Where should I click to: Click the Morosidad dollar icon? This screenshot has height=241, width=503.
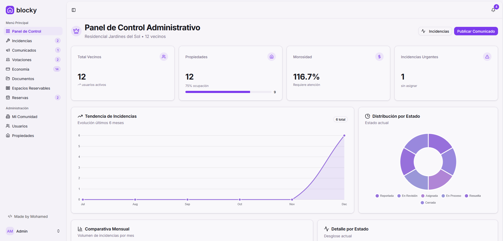[x=379, y=57]
